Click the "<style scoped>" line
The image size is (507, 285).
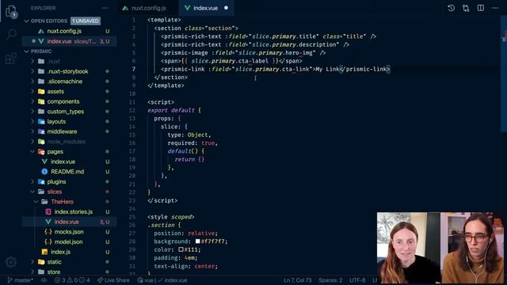coord(171,217)
